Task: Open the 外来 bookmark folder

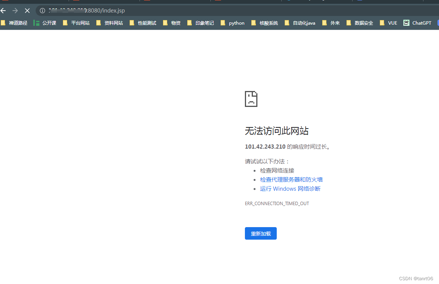Action: (x=331, y=23)
